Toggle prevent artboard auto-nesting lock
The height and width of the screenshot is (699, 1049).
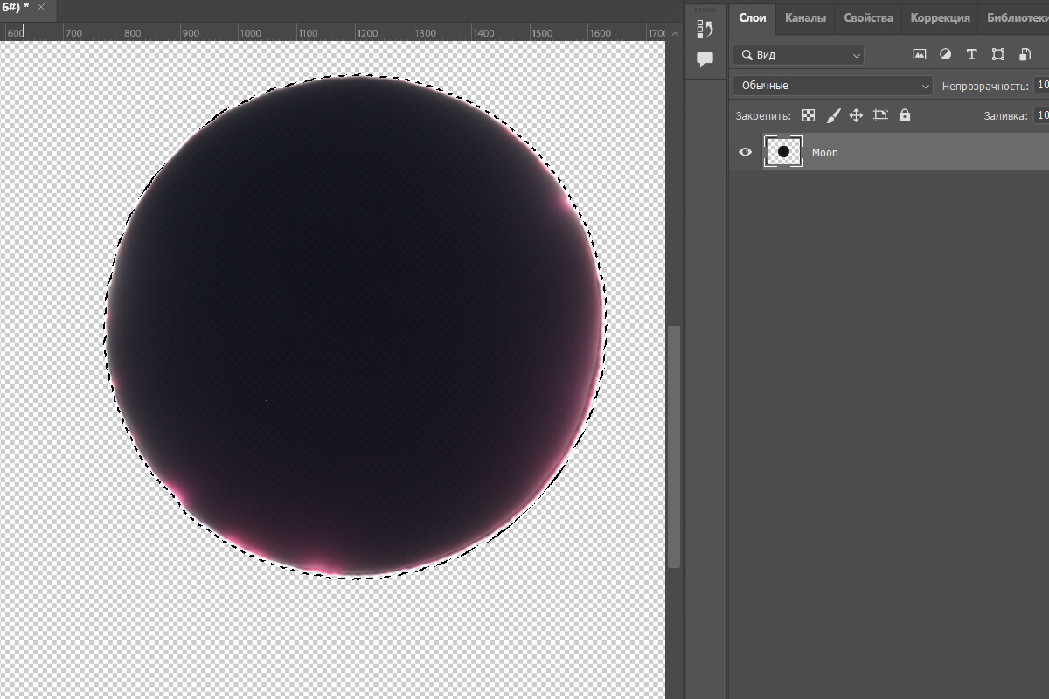pos(880,115)
